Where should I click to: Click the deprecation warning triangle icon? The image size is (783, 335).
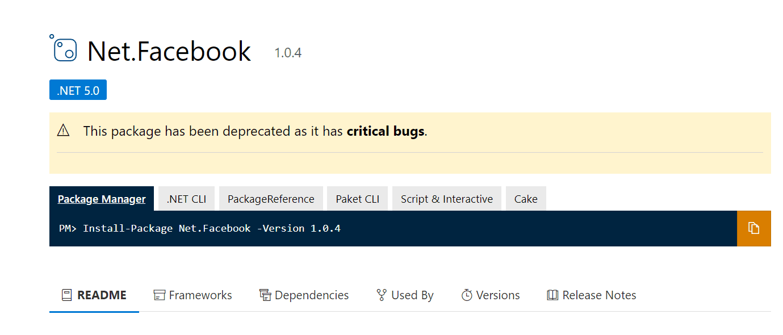click(x=63, y=131)
